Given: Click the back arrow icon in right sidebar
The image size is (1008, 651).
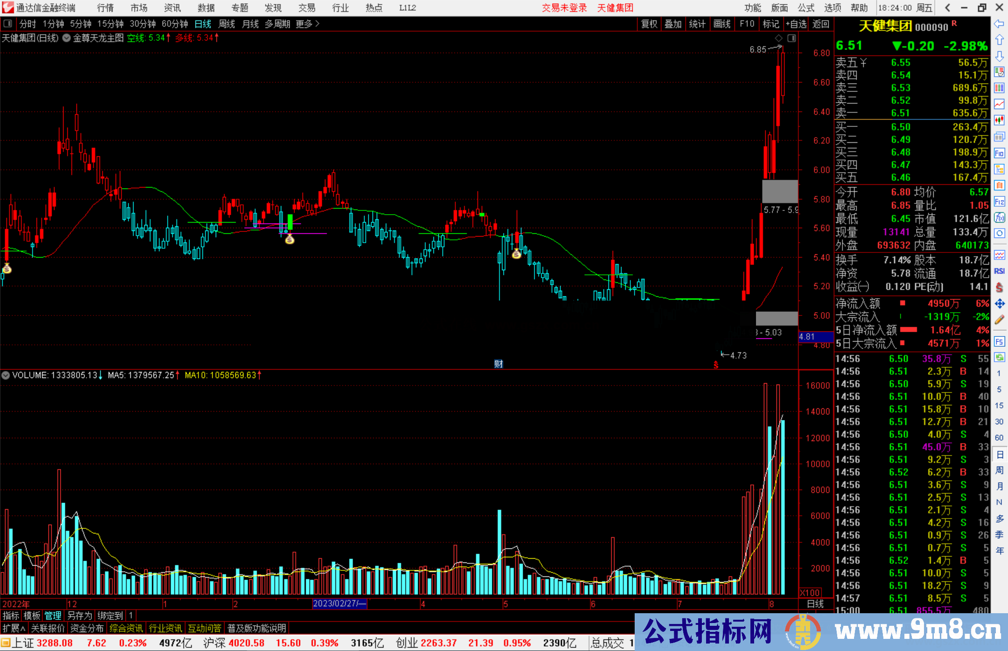Looking at the screenshot, I should (999, 24).
